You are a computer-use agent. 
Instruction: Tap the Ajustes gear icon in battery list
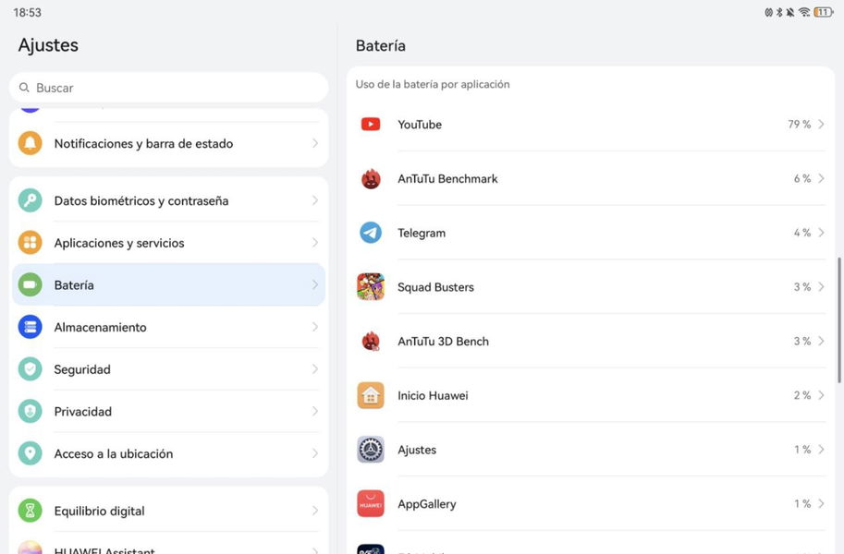tap(371, 450)
